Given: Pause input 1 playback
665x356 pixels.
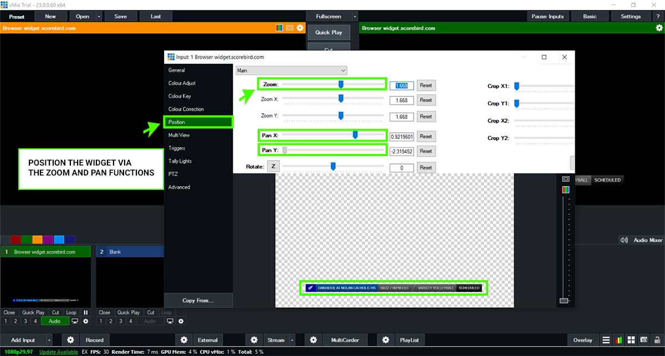Looking at the screenshot, I should 85,312.
